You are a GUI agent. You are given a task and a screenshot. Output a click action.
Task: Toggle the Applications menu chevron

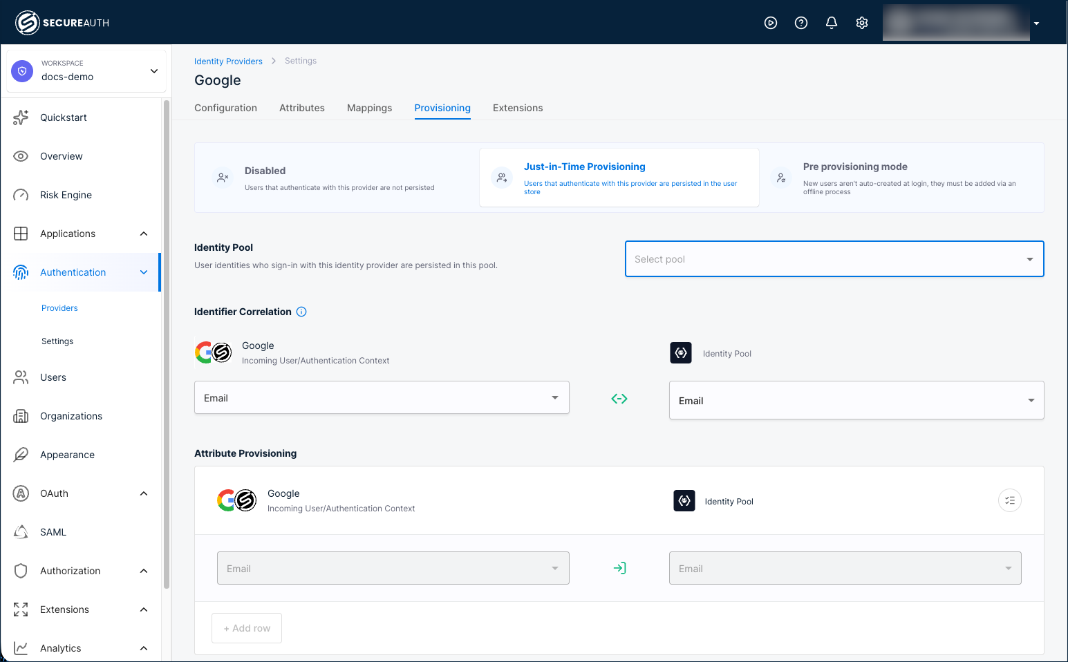[144, 234]
